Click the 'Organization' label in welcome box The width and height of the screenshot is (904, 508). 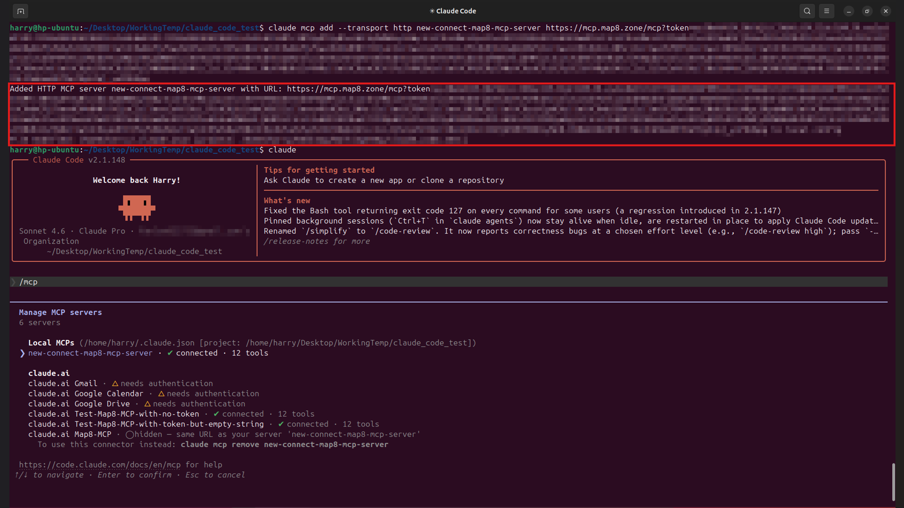51,241
